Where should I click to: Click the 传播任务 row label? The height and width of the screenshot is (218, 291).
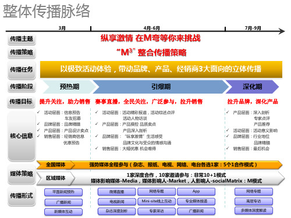pos(22,69)
